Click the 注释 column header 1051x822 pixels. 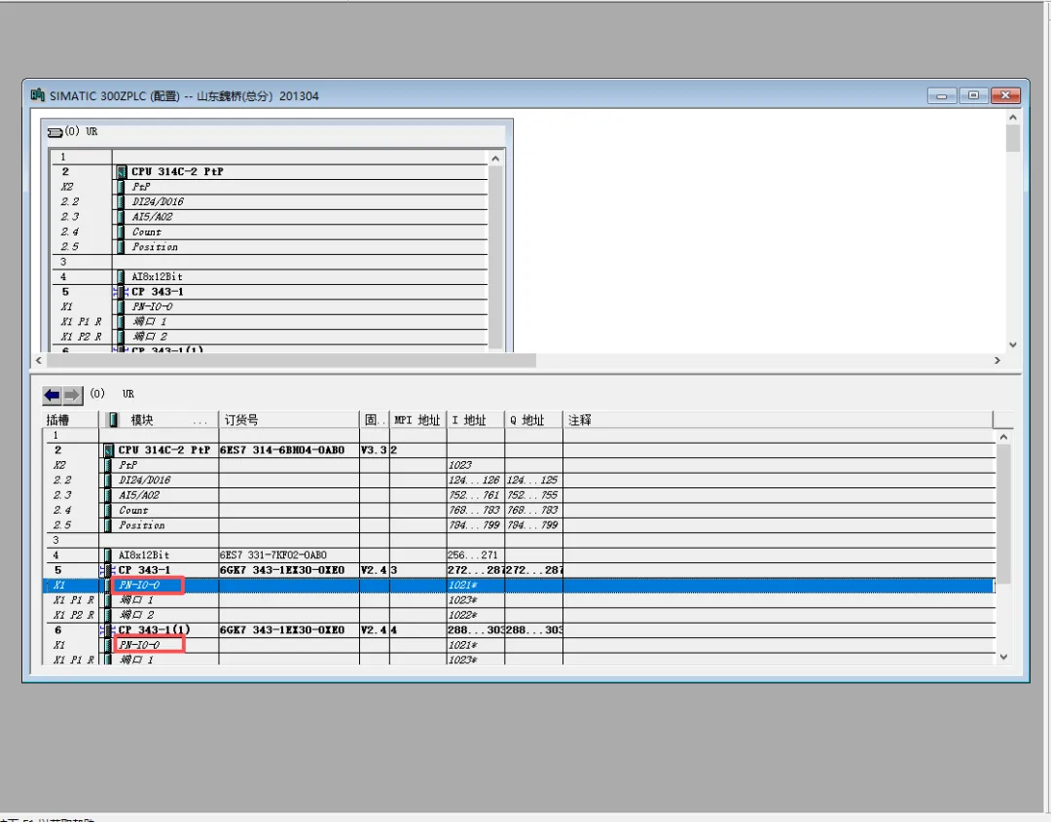pos(778,420)
